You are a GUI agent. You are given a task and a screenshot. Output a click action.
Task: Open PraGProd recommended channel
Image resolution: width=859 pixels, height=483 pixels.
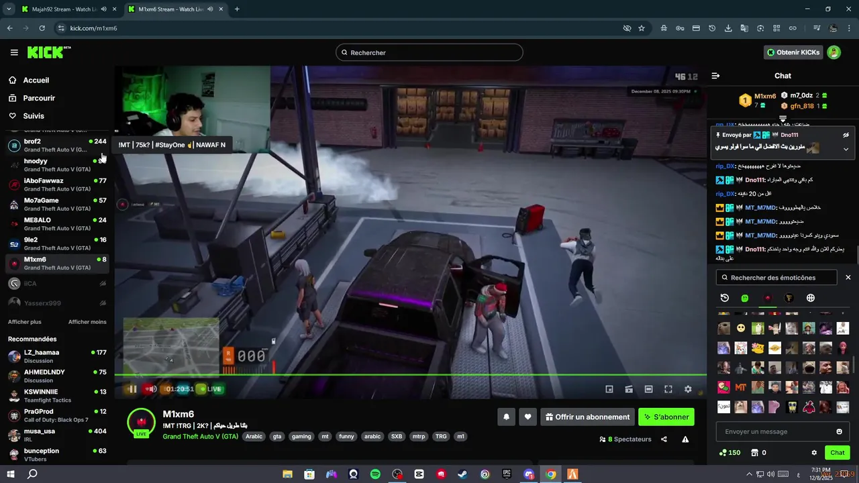coord(57,415)
